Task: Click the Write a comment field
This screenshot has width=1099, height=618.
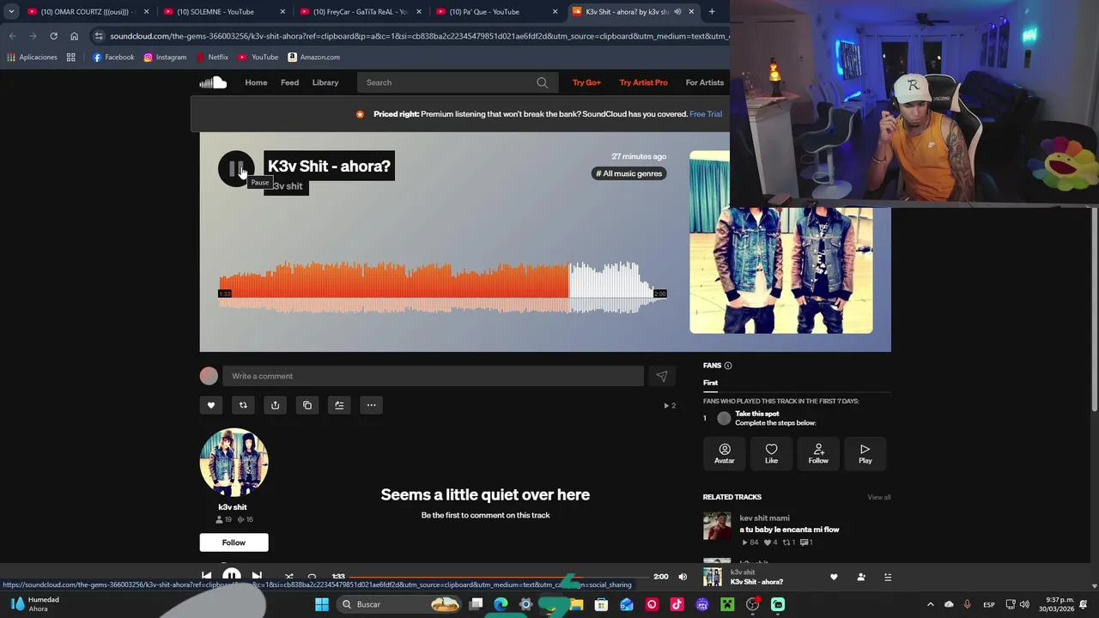Action: [434, 376]
